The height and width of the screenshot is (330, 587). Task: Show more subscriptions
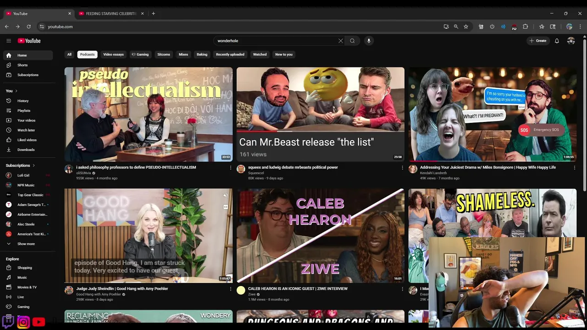click(x=28, y=244)
